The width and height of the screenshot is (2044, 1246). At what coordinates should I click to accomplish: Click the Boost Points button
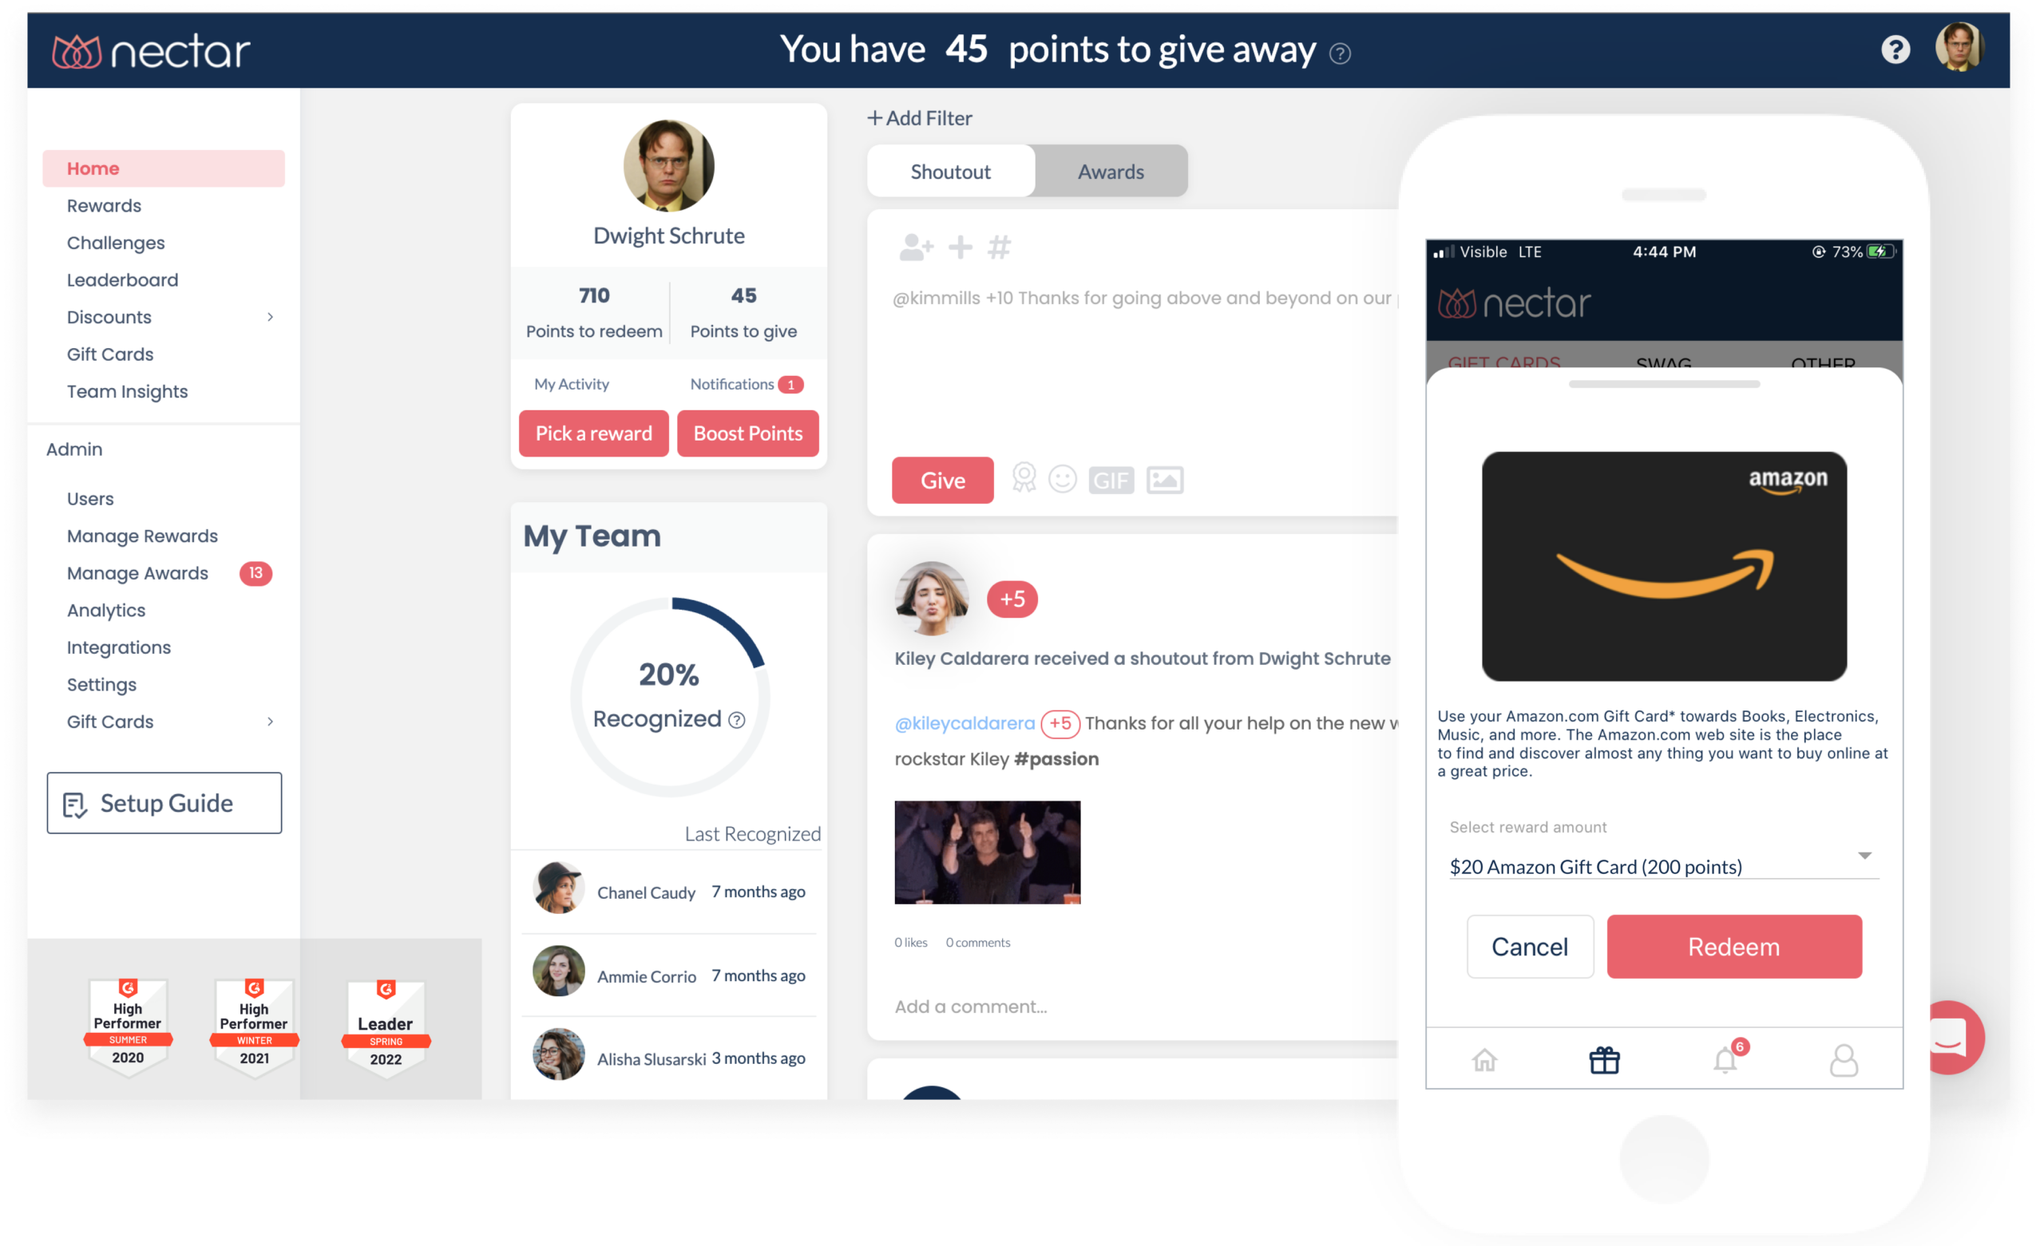click(746, 432)
